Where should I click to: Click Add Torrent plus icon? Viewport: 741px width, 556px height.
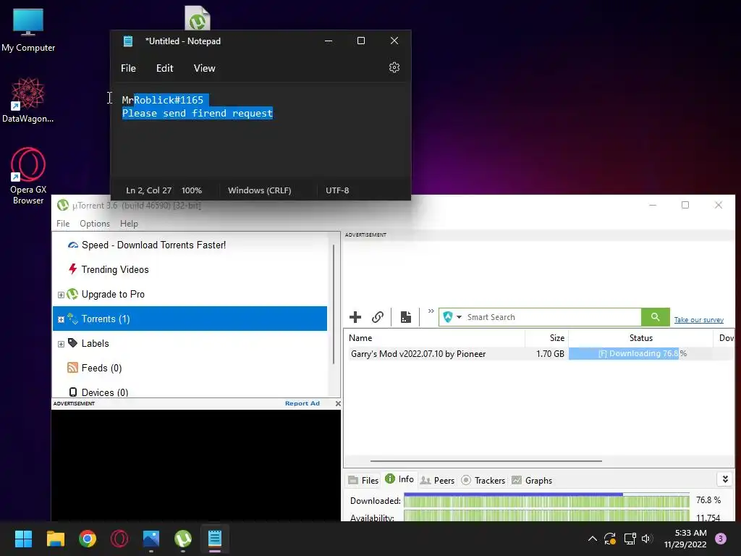coord(355,317)
